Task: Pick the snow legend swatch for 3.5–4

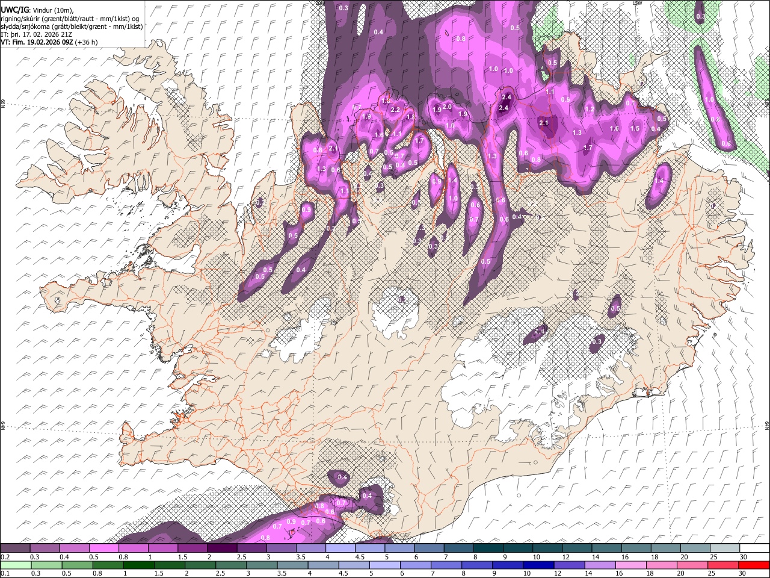Action: coord(310,548)
